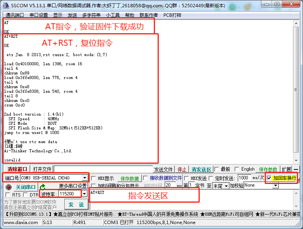Click the www.daxia.com status bar link
Viewport: 303px width, 229px height.
(x=21, y=223)
